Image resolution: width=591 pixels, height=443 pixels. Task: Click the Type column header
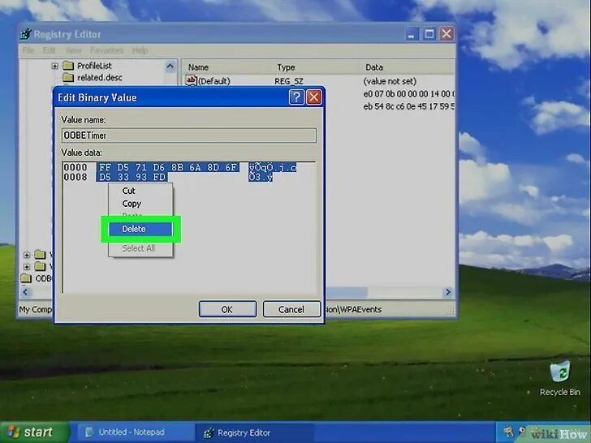coord(286,67)
